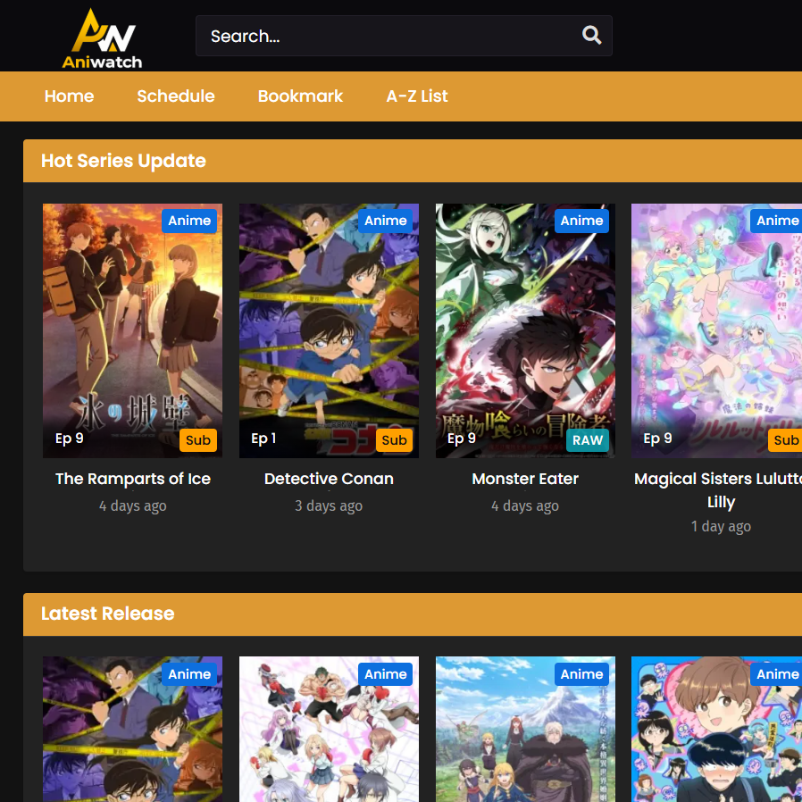Screen dimensions: 802x802
Task: Open Detective Conan poster in Latest Release
Action: coord(132,730)
